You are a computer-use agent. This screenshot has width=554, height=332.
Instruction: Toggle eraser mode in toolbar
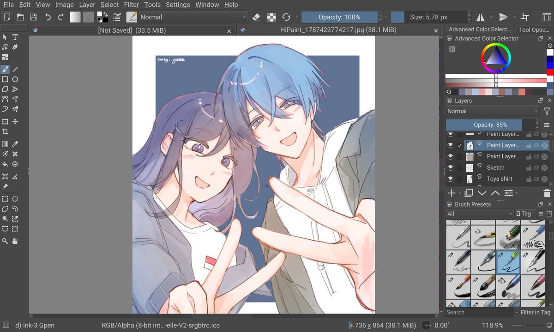(257, 17)
